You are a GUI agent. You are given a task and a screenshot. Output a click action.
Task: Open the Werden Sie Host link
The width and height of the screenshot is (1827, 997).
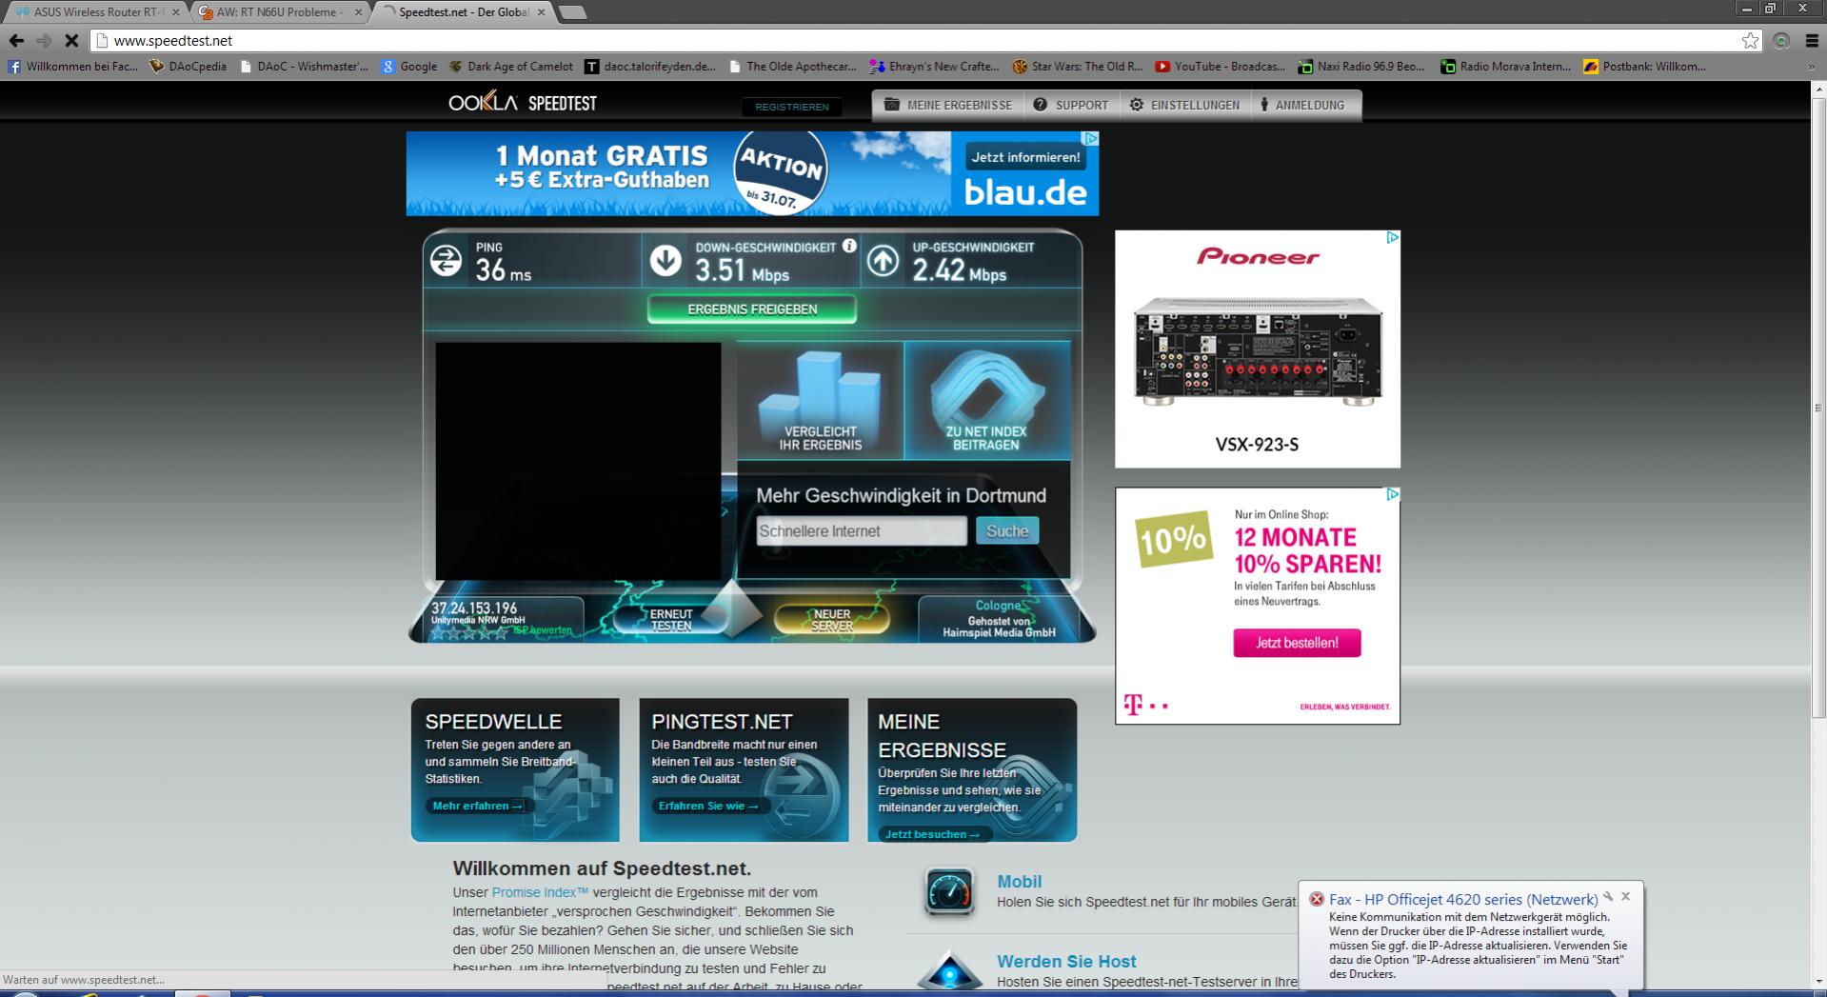1066,962
